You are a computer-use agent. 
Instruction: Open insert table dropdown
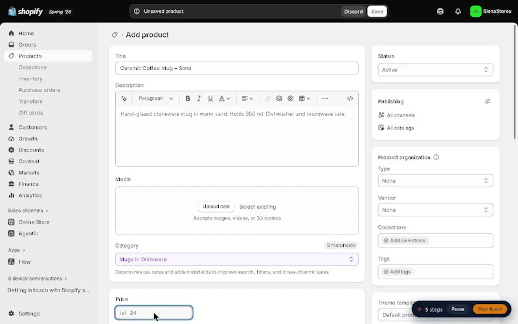(304, 98)
